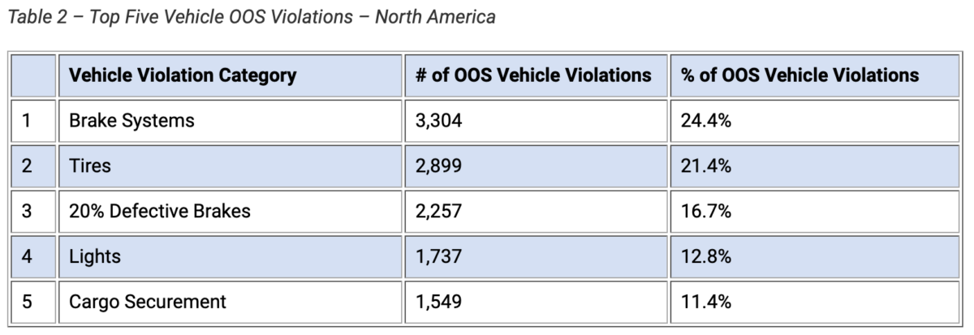The height and width of the screenshot is (335, 974).
Task: Select the "Brake Systems" cell
Action: tap(131, 121)
